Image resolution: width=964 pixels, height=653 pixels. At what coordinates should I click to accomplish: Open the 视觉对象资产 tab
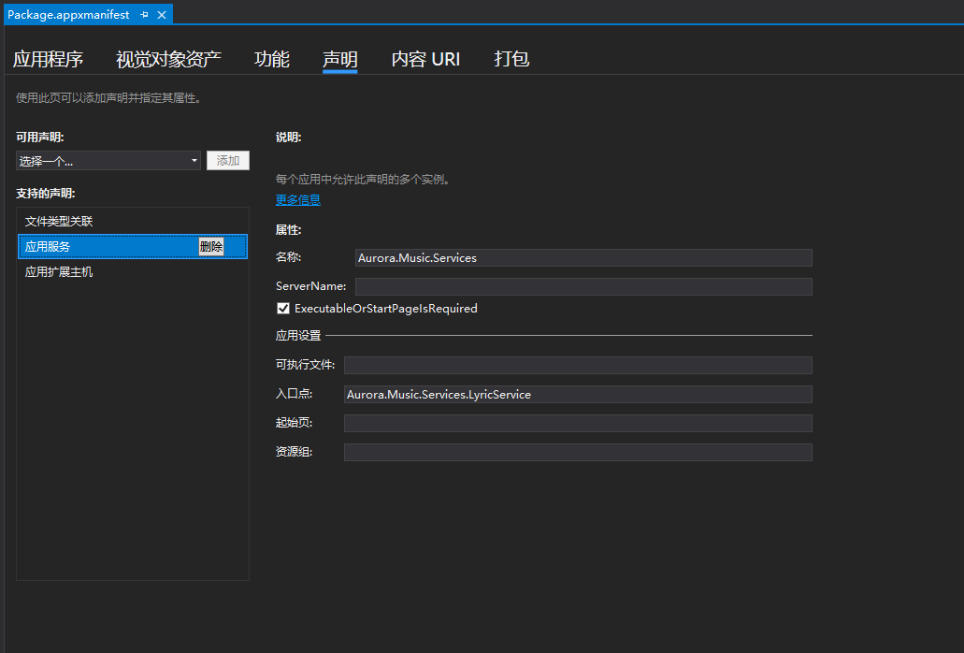167,58
